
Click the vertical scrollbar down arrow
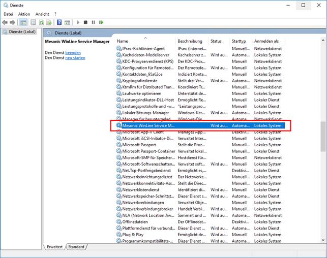[323, 240]
